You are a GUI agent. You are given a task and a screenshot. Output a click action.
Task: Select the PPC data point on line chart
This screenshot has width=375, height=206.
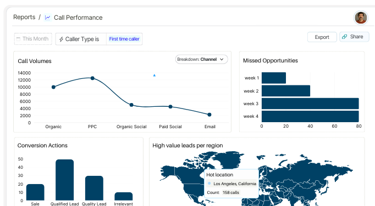click(92, 78)
